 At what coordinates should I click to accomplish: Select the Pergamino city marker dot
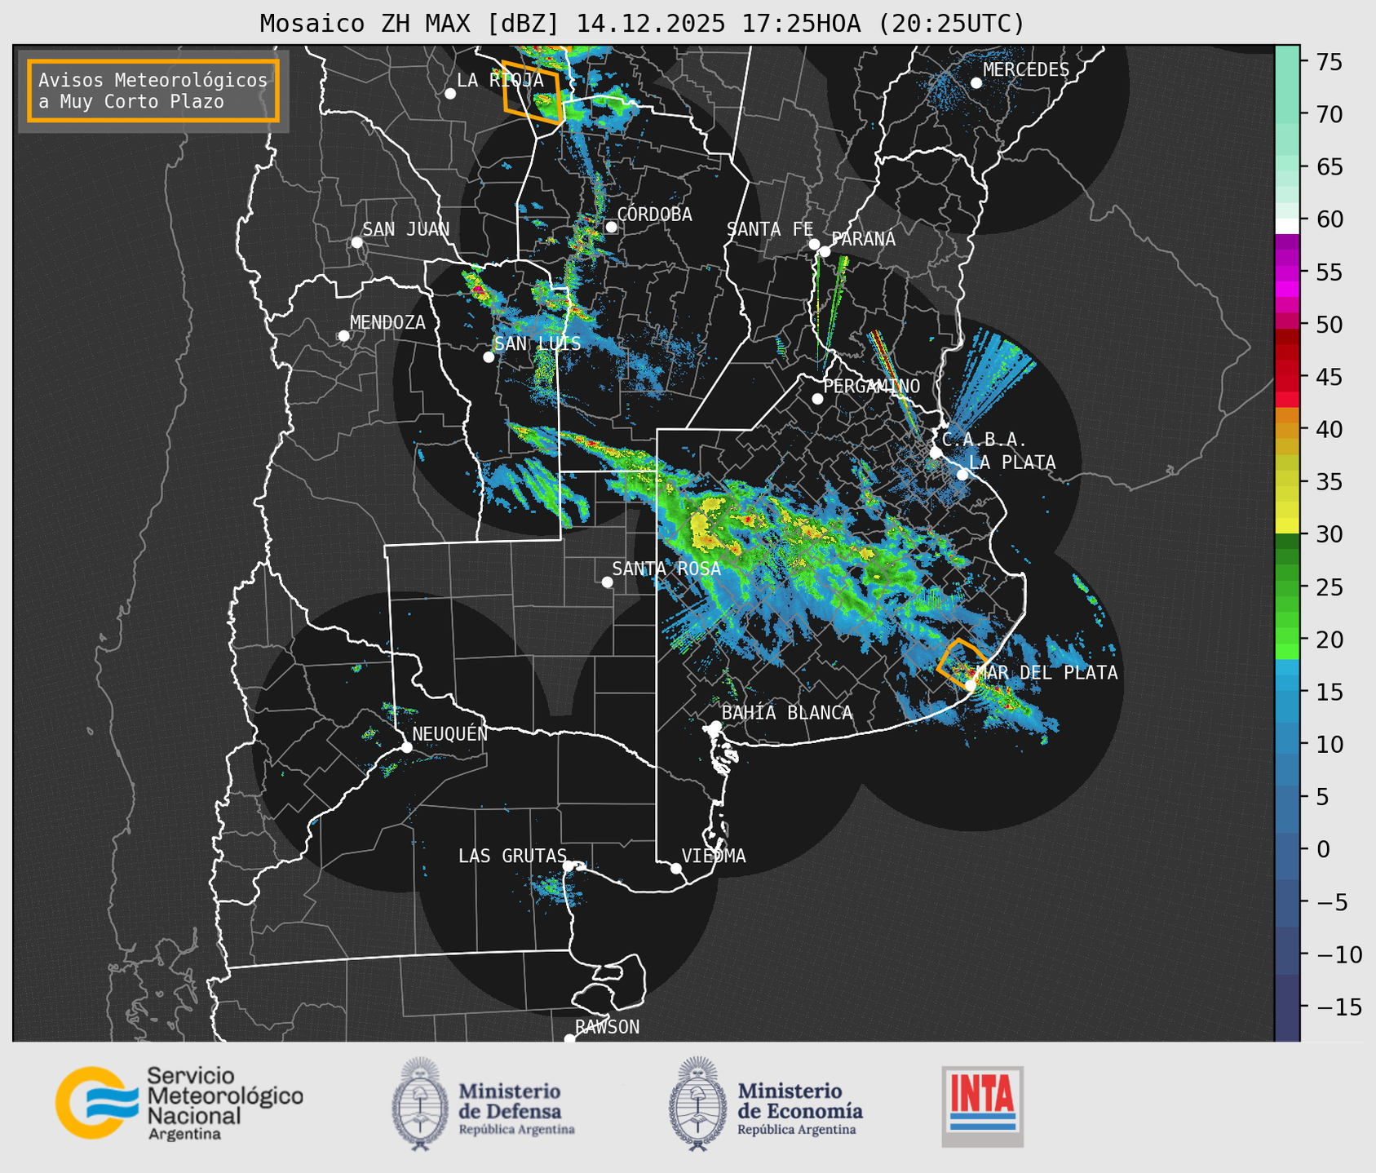pyautogui.click(x=817, y=399)
